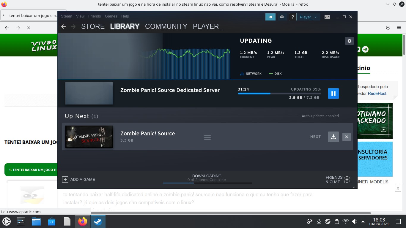Play the Cotidiano Hackeado video banner
This screenshot has height=228, width=406.
(375, 121)
